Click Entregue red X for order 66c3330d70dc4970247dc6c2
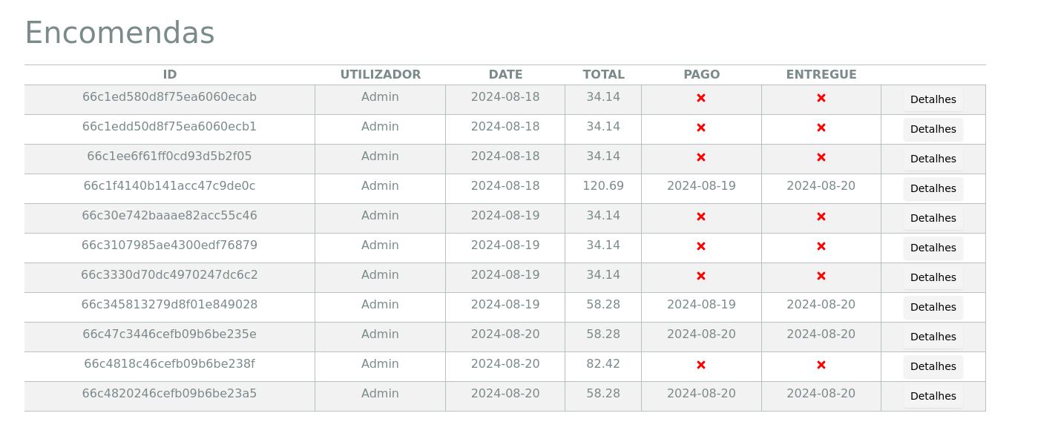Image resolution: width=1038 pixels, height=436 pixels. coord(821,276)
